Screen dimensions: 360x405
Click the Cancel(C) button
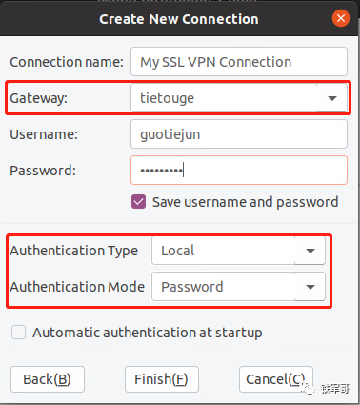(276, 379)
